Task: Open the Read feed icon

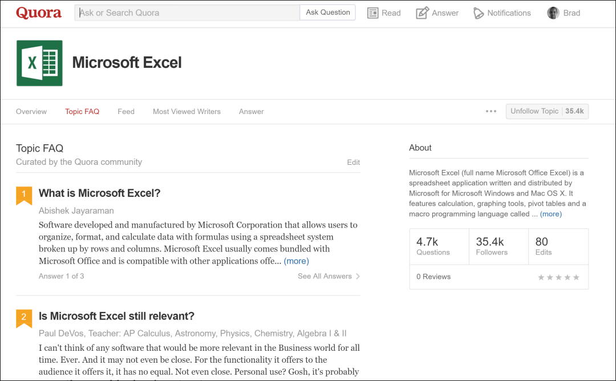Action: [x=373, y=13]
